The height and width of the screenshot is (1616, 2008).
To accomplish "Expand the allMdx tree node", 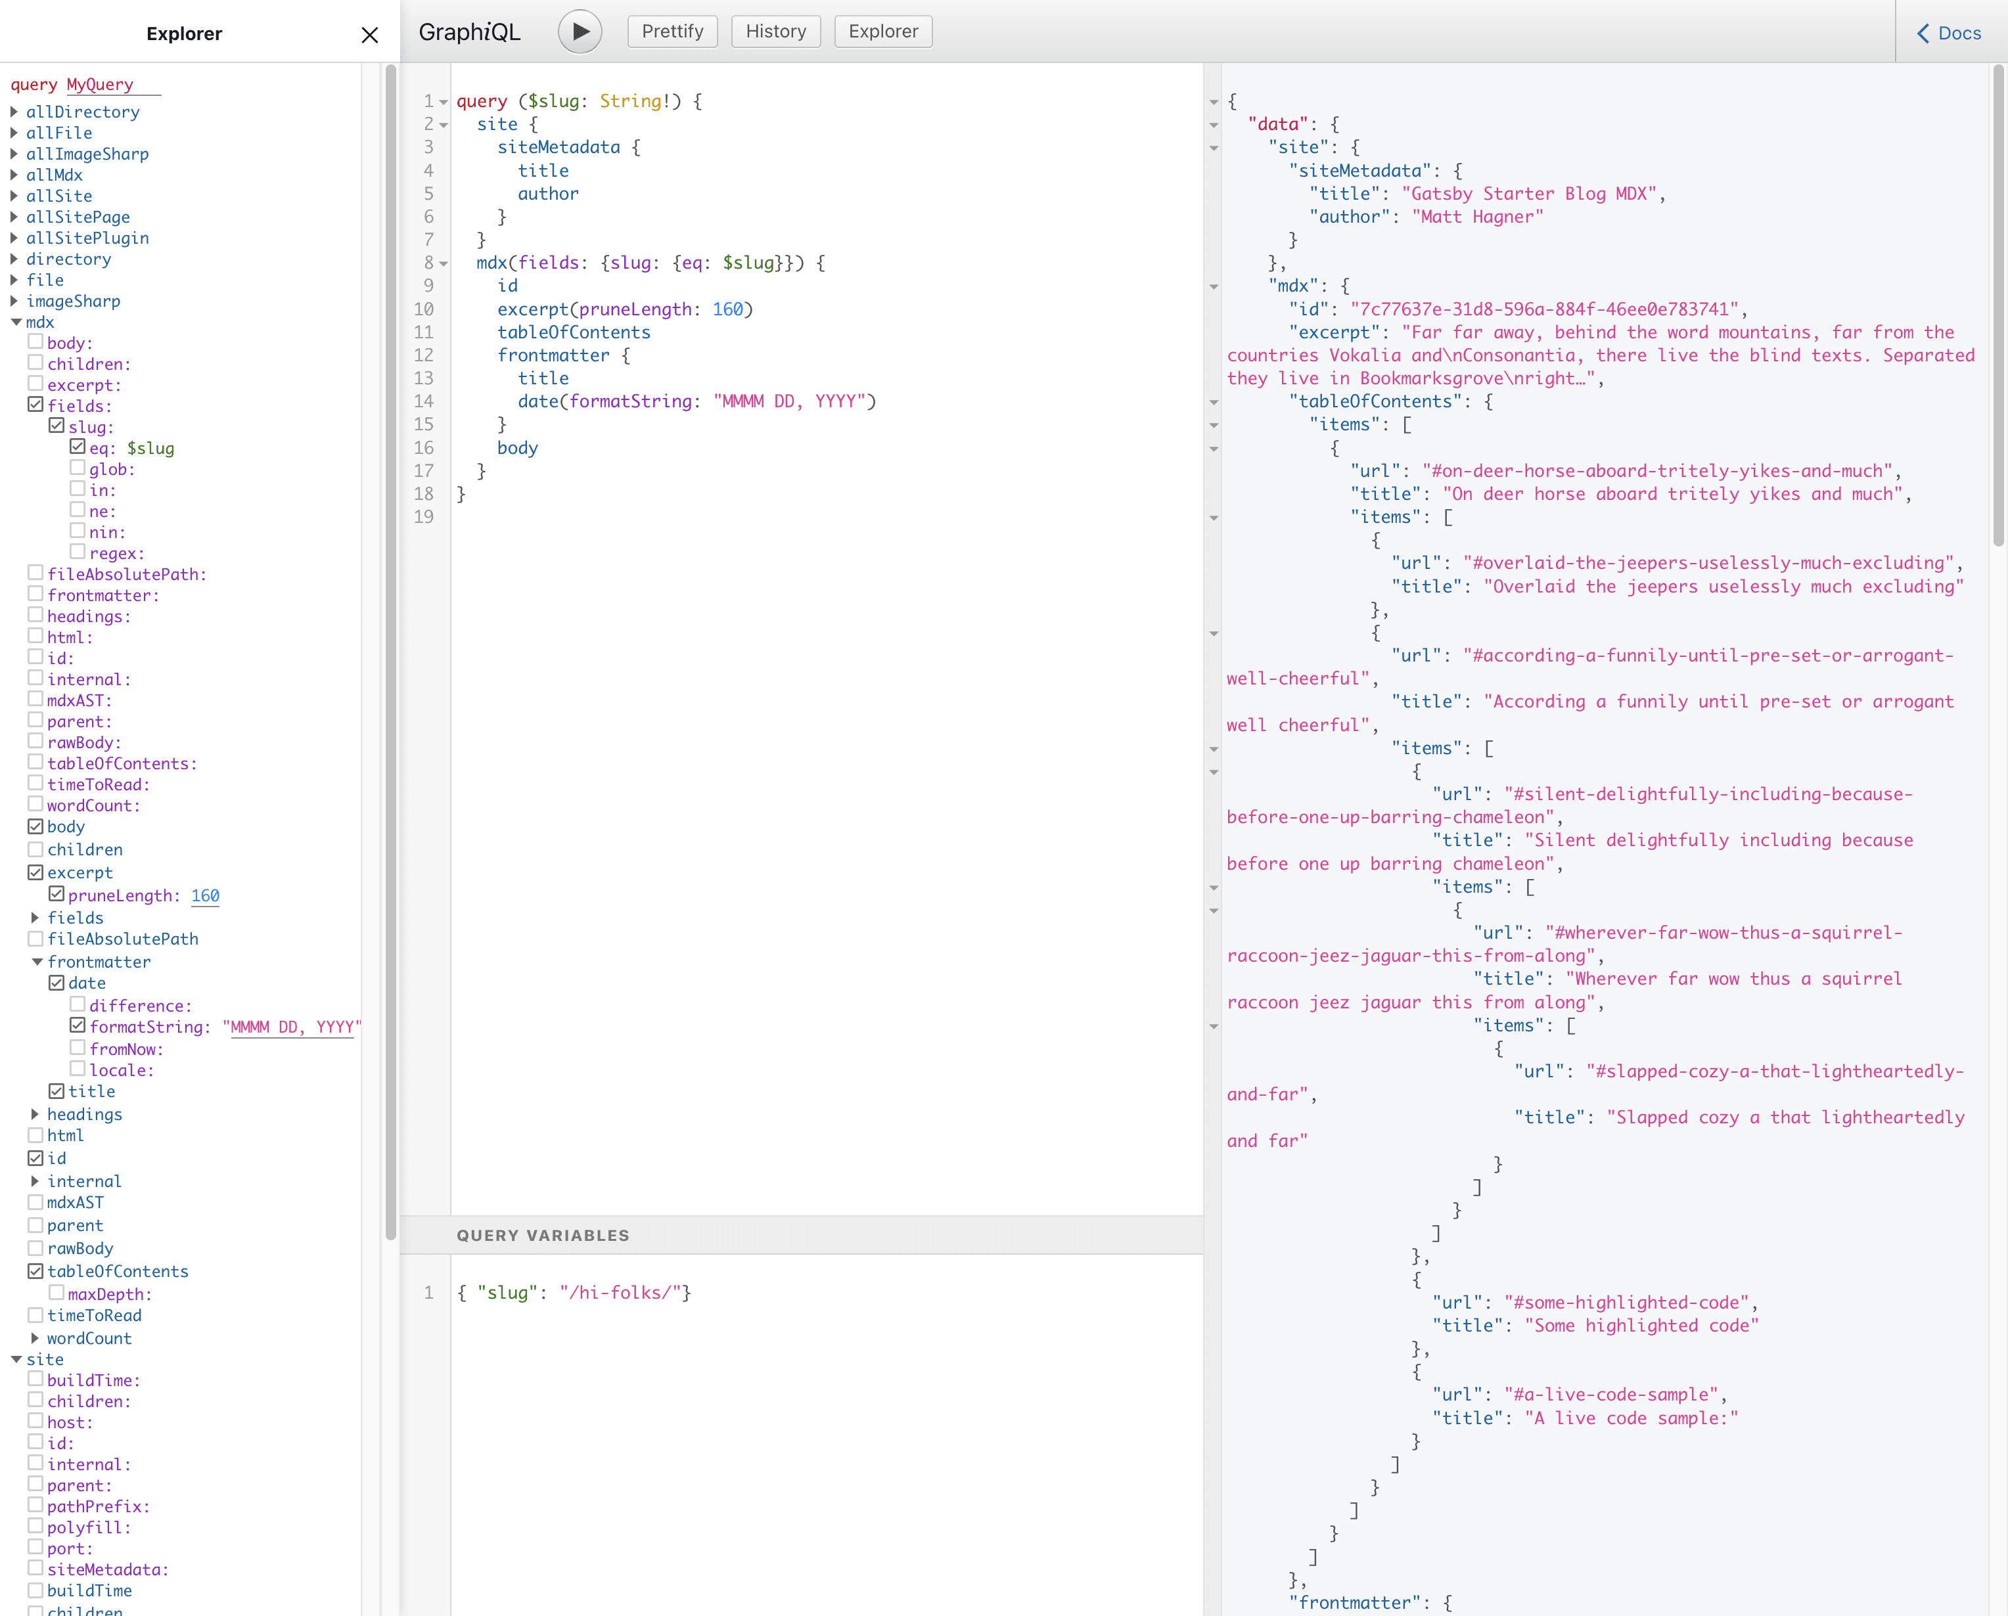I will point(14,175).
